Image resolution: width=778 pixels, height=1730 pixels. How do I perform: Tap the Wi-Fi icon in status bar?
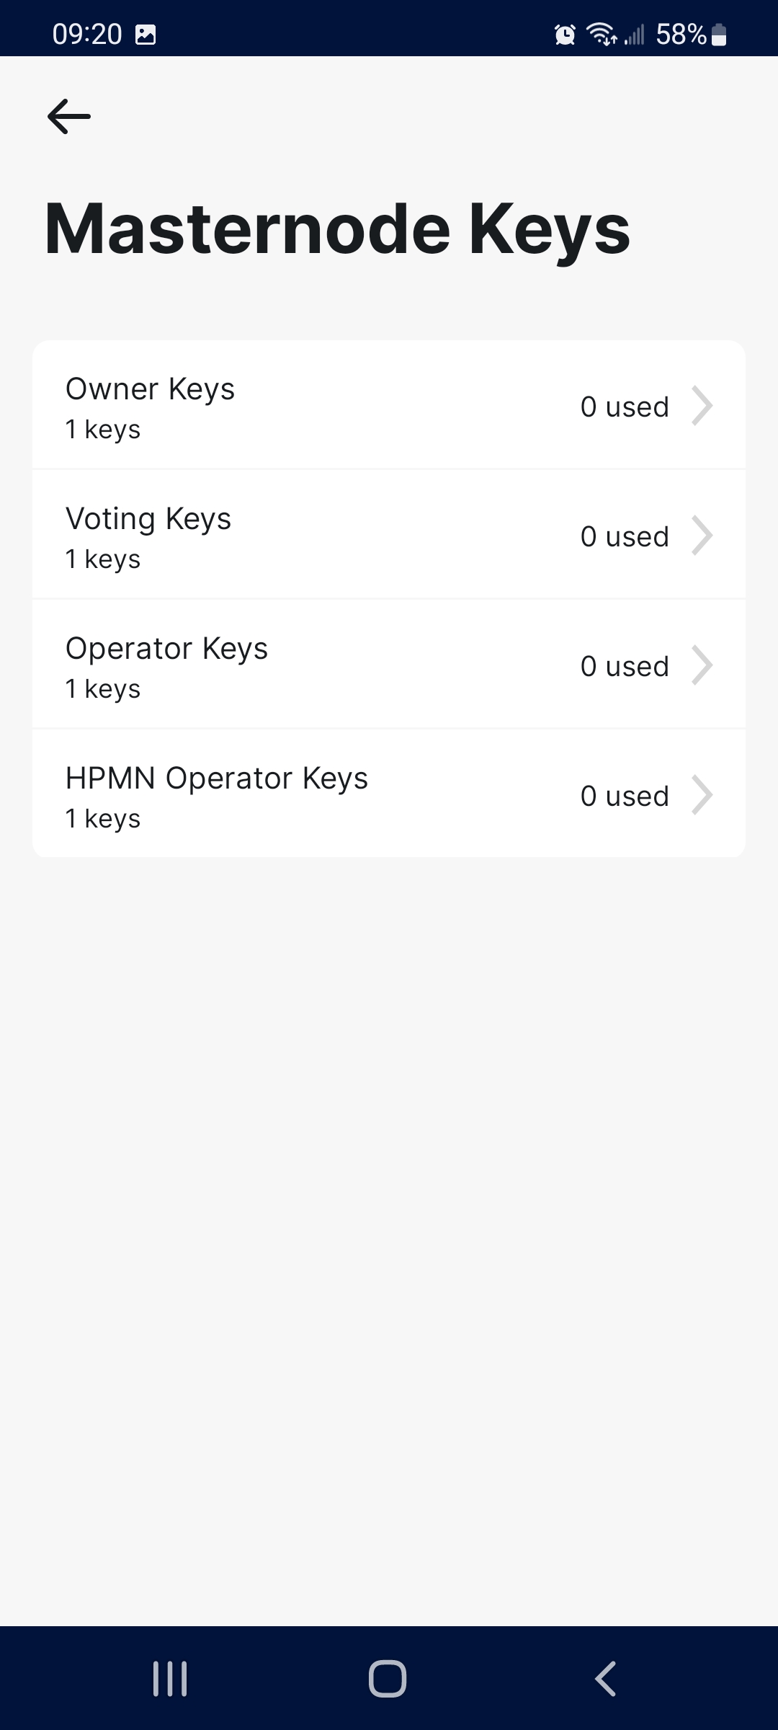point(602,34)
